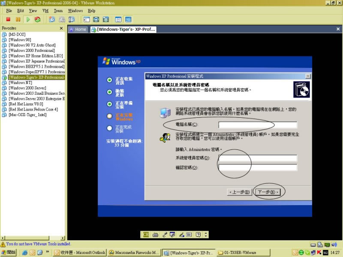
Task: Select [Windows 2003 Small Business Server] favorite
Action: tap(36, 93)
